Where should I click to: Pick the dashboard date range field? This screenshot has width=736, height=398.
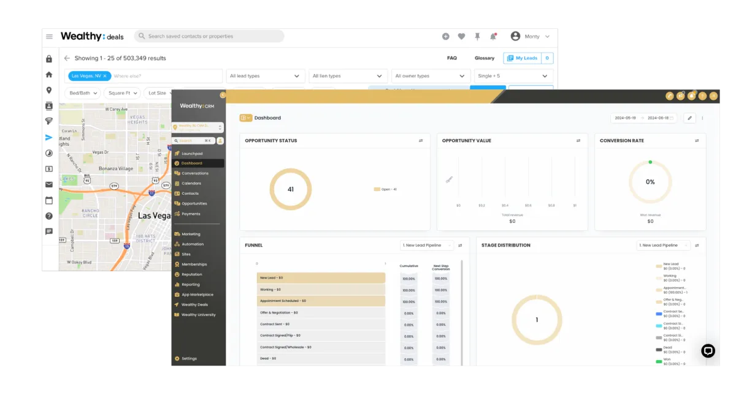[x=644, y=118]
